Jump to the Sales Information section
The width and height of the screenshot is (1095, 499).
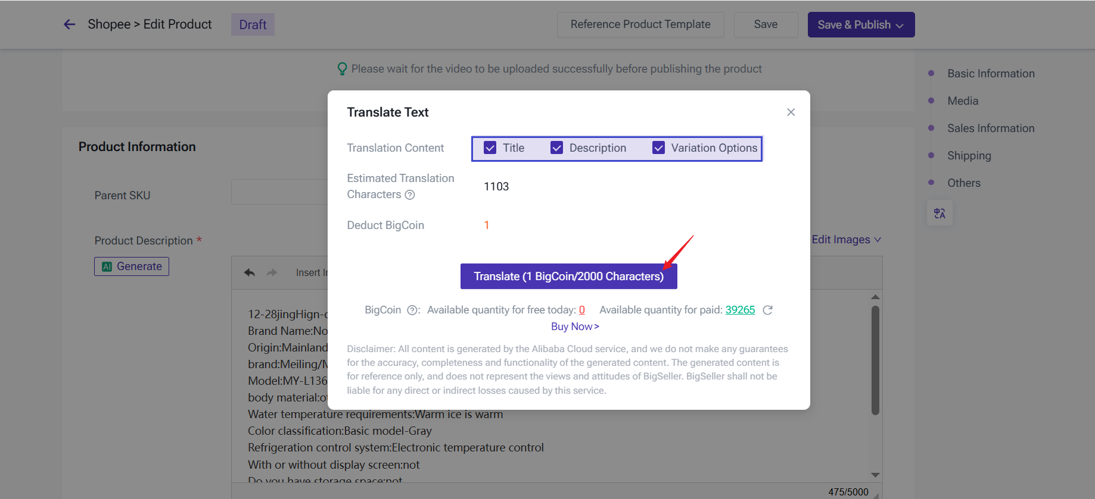991,128
